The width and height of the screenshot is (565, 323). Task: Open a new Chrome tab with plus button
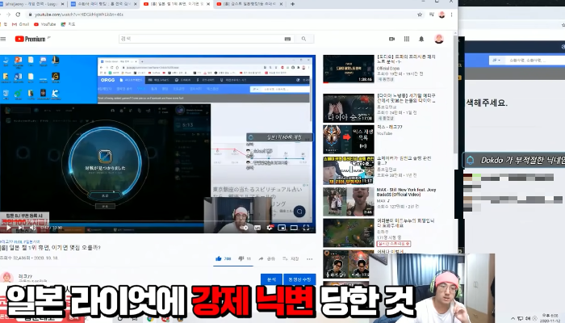coord(290,4)
